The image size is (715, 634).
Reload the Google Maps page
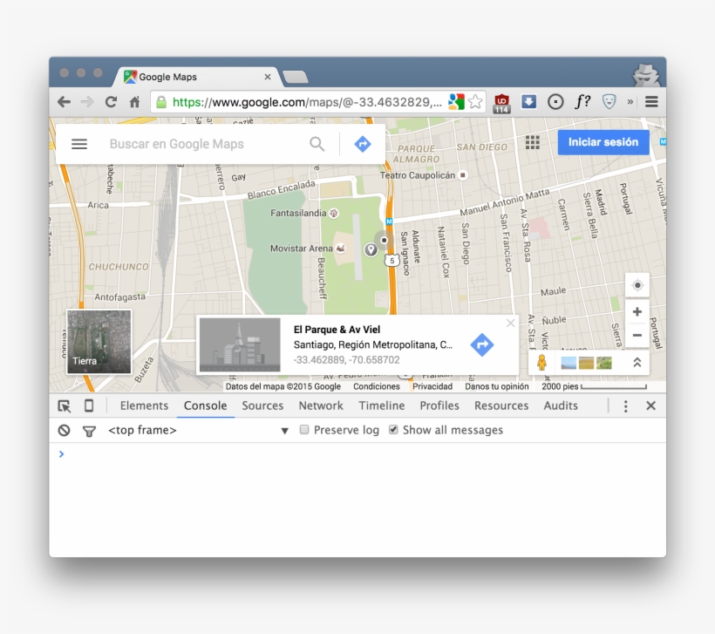111,102
